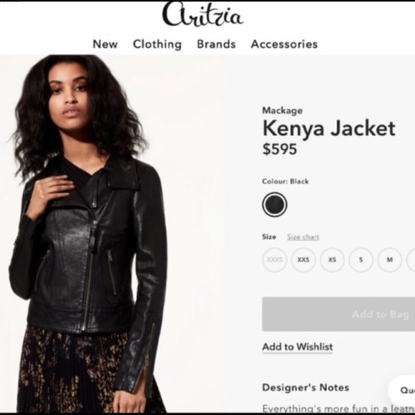This screenshot has height=415, width=415.
Task: Open the Accessories menu
Action: tap(284, 44)
